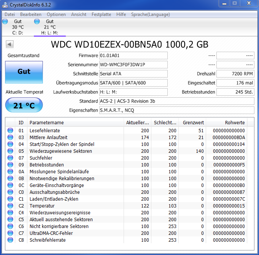This screenshot has width=259, height=255.
Task: Open the Hilfe menu
Action: (x=121, y=14)
